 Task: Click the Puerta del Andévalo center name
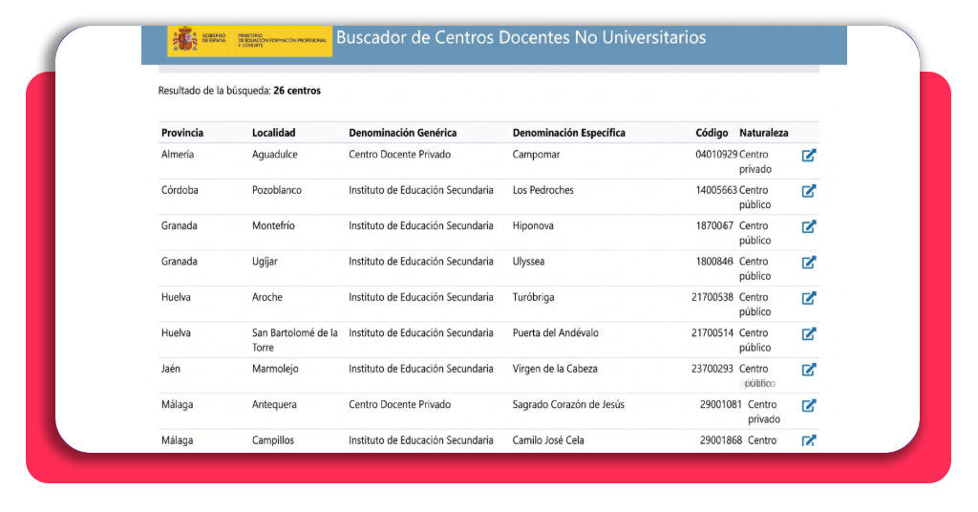[x=555, y=333]
